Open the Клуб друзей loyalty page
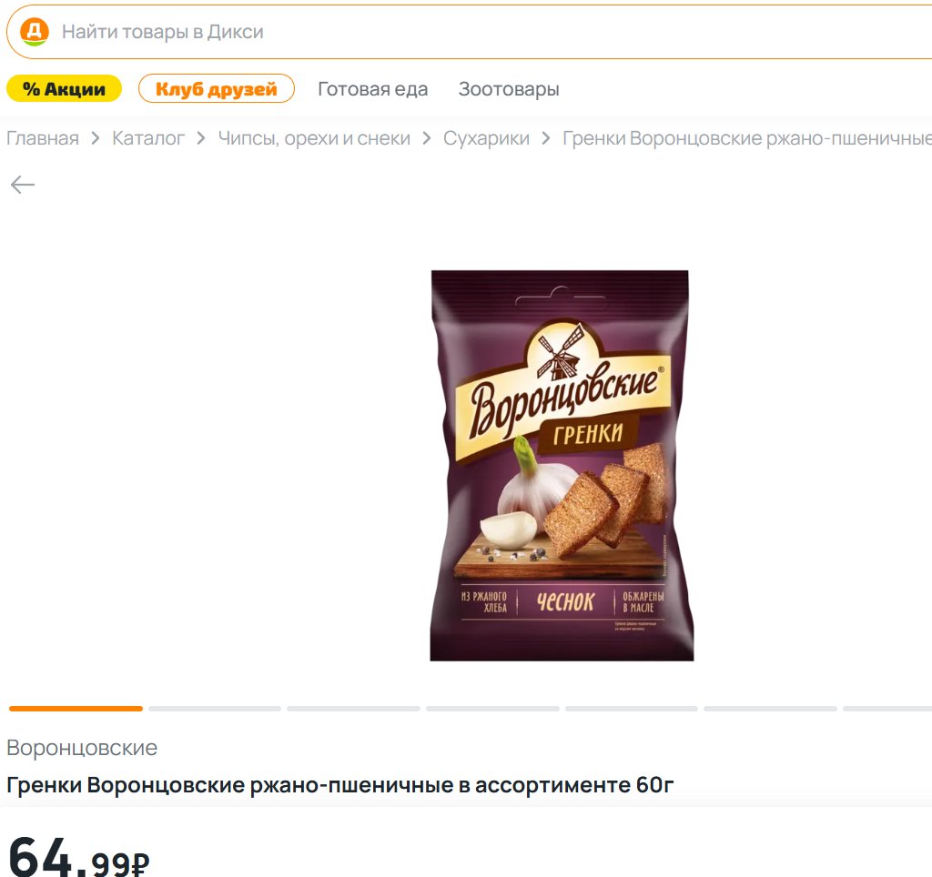Viewport: 932px width, 877px height. [x=217, y=89]
